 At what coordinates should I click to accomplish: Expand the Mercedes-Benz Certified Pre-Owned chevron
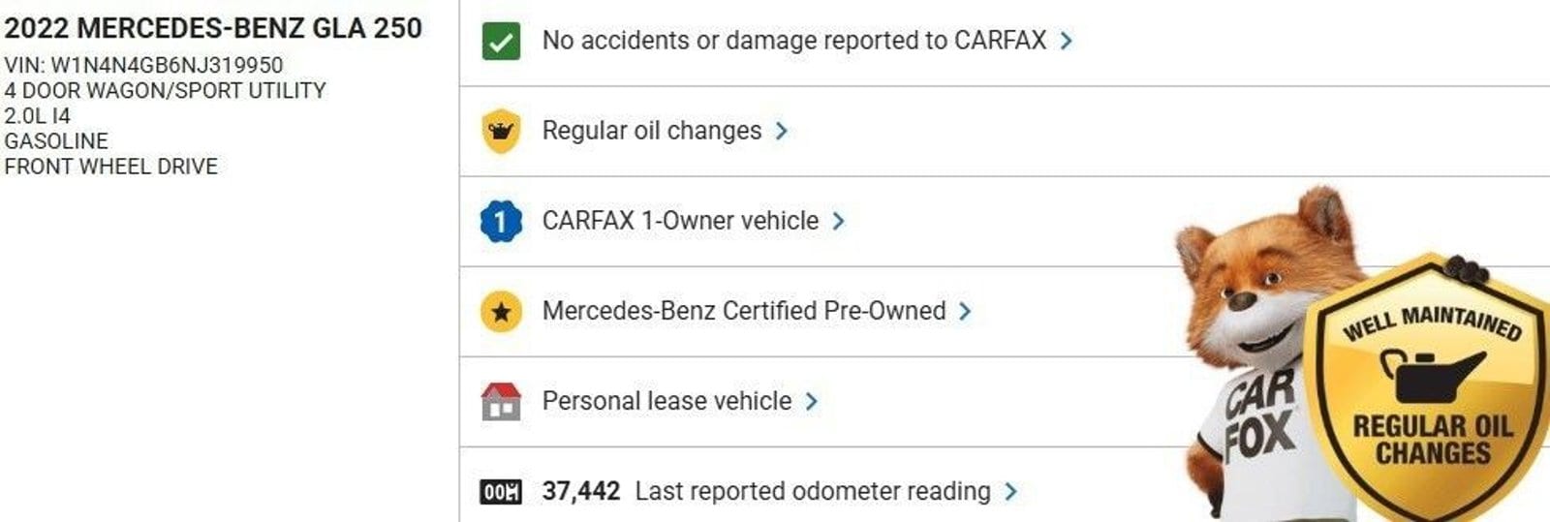(965, 311)
